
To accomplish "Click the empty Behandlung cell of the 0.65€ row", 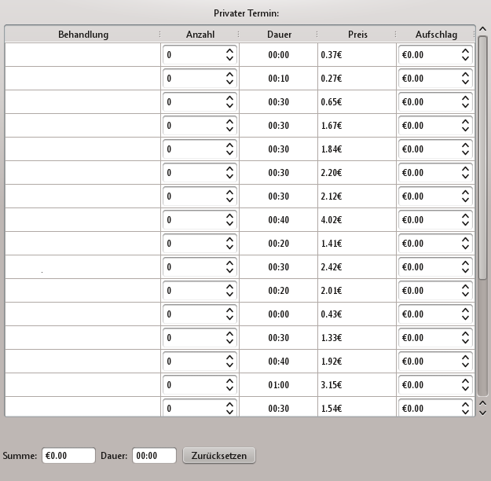I will pyautogui.click(x=82, y=102).
